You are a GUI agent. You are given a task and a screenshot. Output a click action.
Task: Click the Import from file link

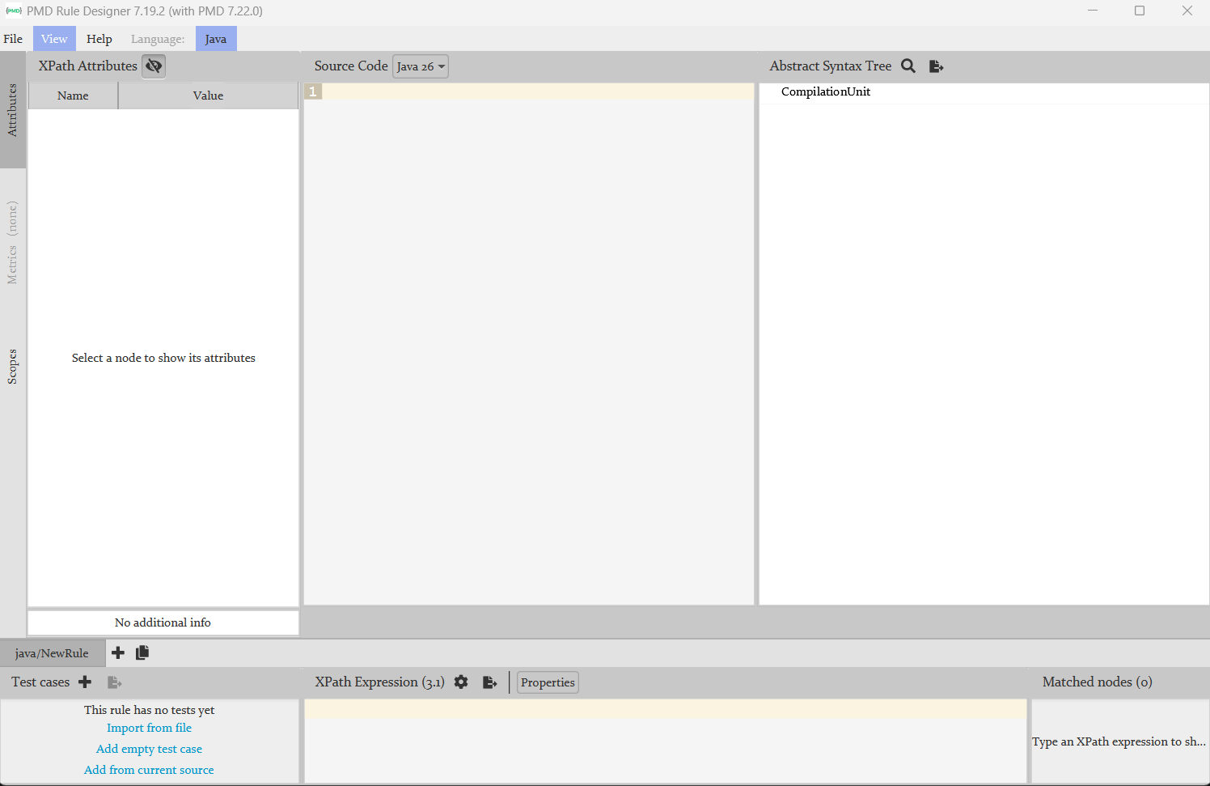click(x=149, y=728)
